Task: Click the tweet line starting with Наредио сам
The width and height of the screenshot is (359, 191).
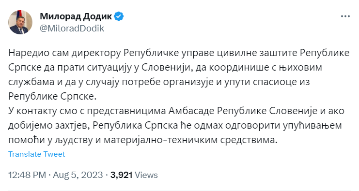Action: pos(179,53)
